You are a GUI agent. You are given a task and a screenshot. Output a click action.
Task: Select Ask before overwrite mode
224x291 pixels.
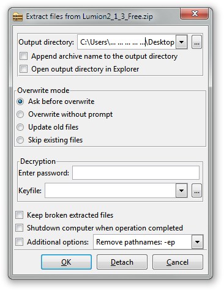click(x=20, y=101)
